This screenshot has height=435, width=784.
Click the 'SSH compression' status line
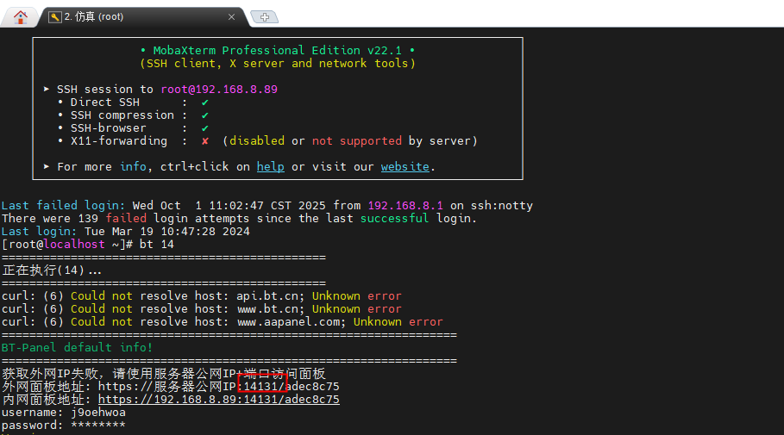pos(133,115)
